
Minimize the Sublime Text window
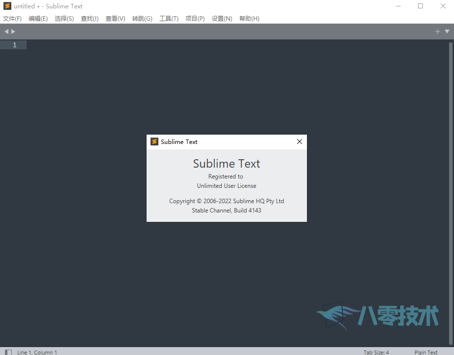398,6
